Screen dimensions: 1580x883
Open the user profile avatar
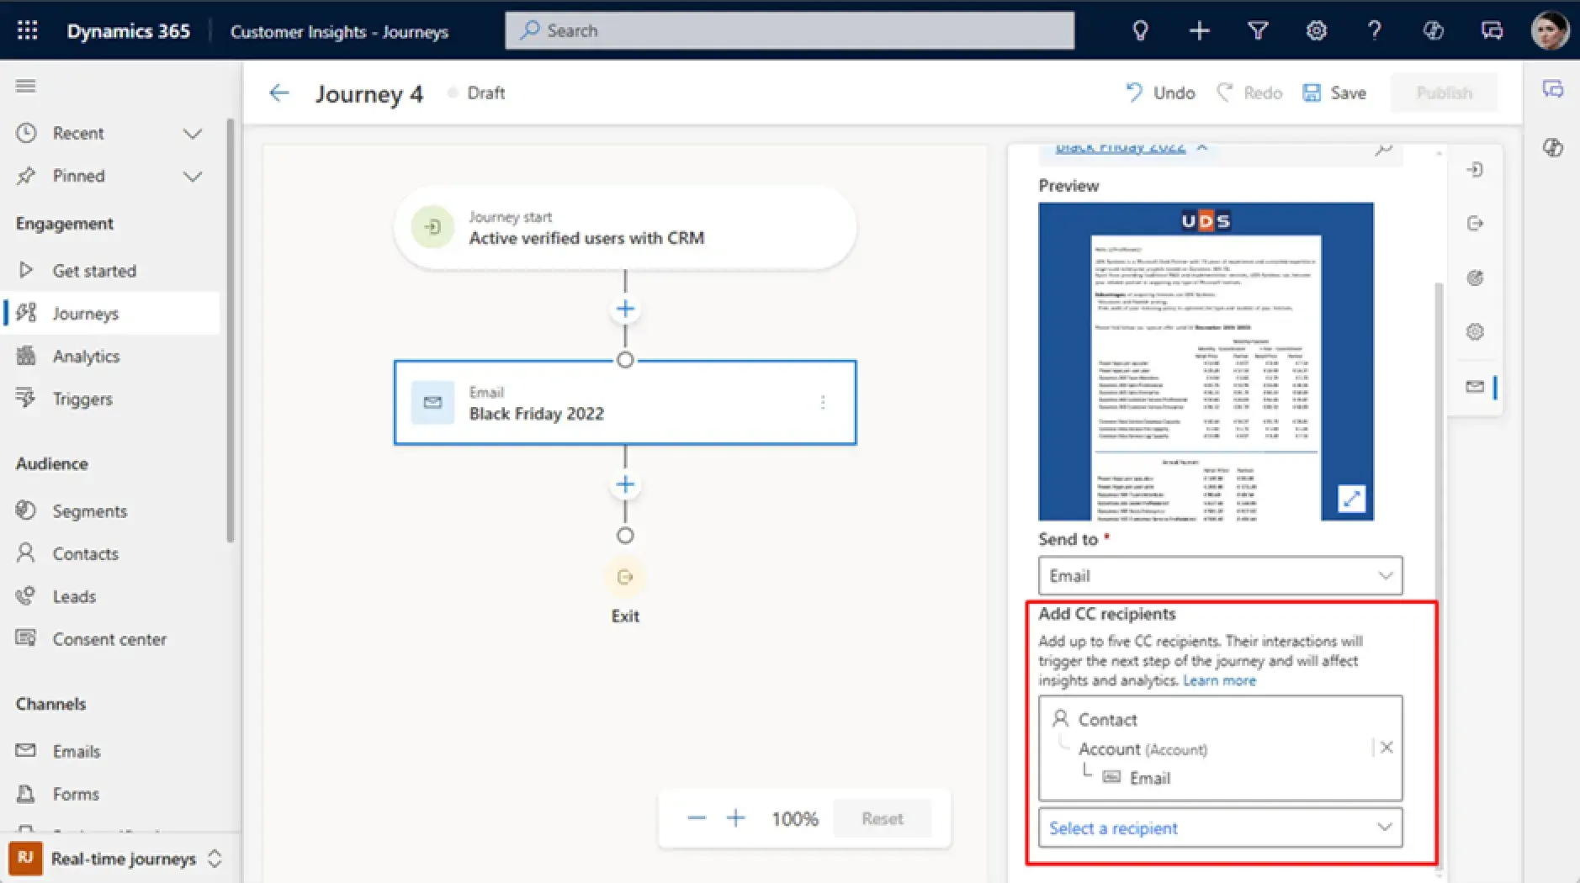coord(1550,31)
